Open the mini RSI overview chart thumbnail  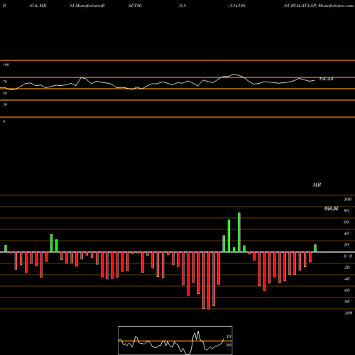click(175, 340)
